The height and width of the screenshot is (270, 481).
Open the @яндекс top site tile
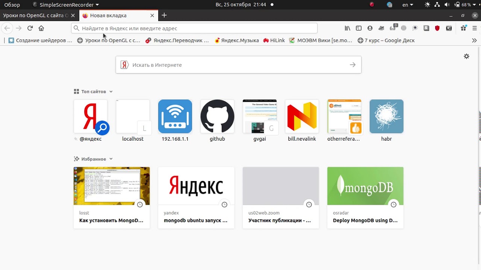pos(91,121)
